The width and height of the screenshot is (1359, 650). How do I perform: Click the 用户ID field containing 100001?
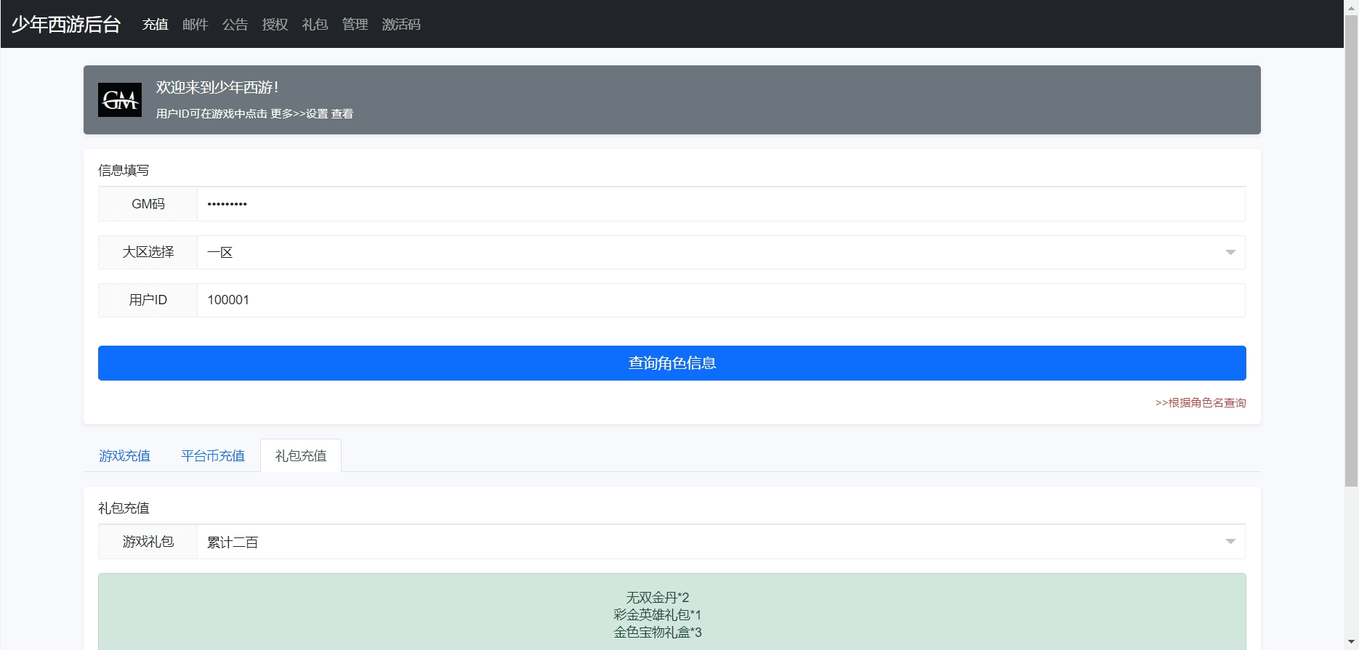click(x=721, y=300)
